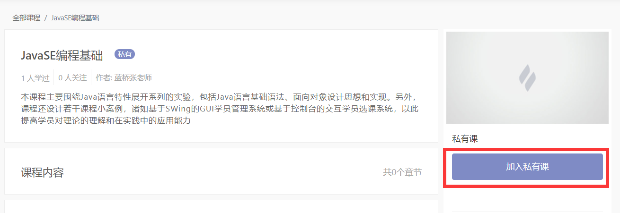This screenshot has height=213, width=620.
Task: Click the 0 人关注 follower count
Action: 72,78
